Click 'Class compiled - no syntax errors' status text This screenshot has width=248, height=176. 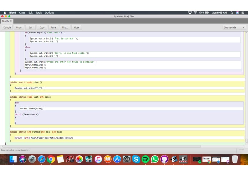tap(15, 150)
